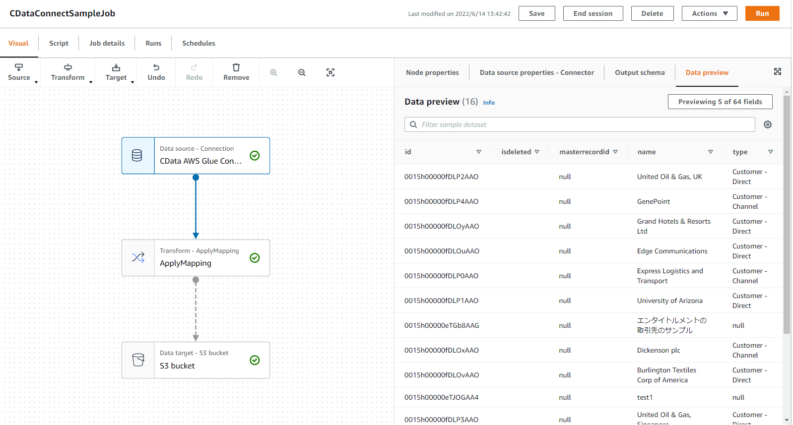793x425 pixels.
Task: Undo the last canvas action
Action: [156, 72]
